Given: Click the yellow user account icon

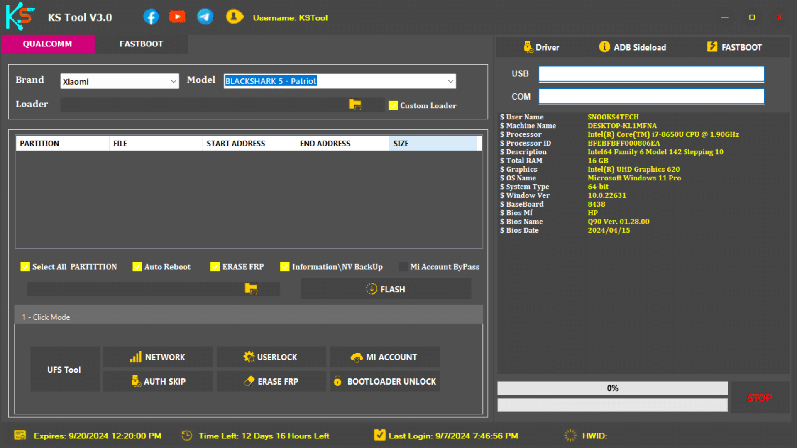Looking at the screenshot, I should pyautogui.click(x=235, y=17).
